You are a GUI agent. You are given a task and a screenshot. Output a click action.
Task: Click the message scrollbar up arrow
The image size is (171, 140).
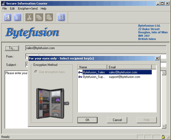pos(164,73)
